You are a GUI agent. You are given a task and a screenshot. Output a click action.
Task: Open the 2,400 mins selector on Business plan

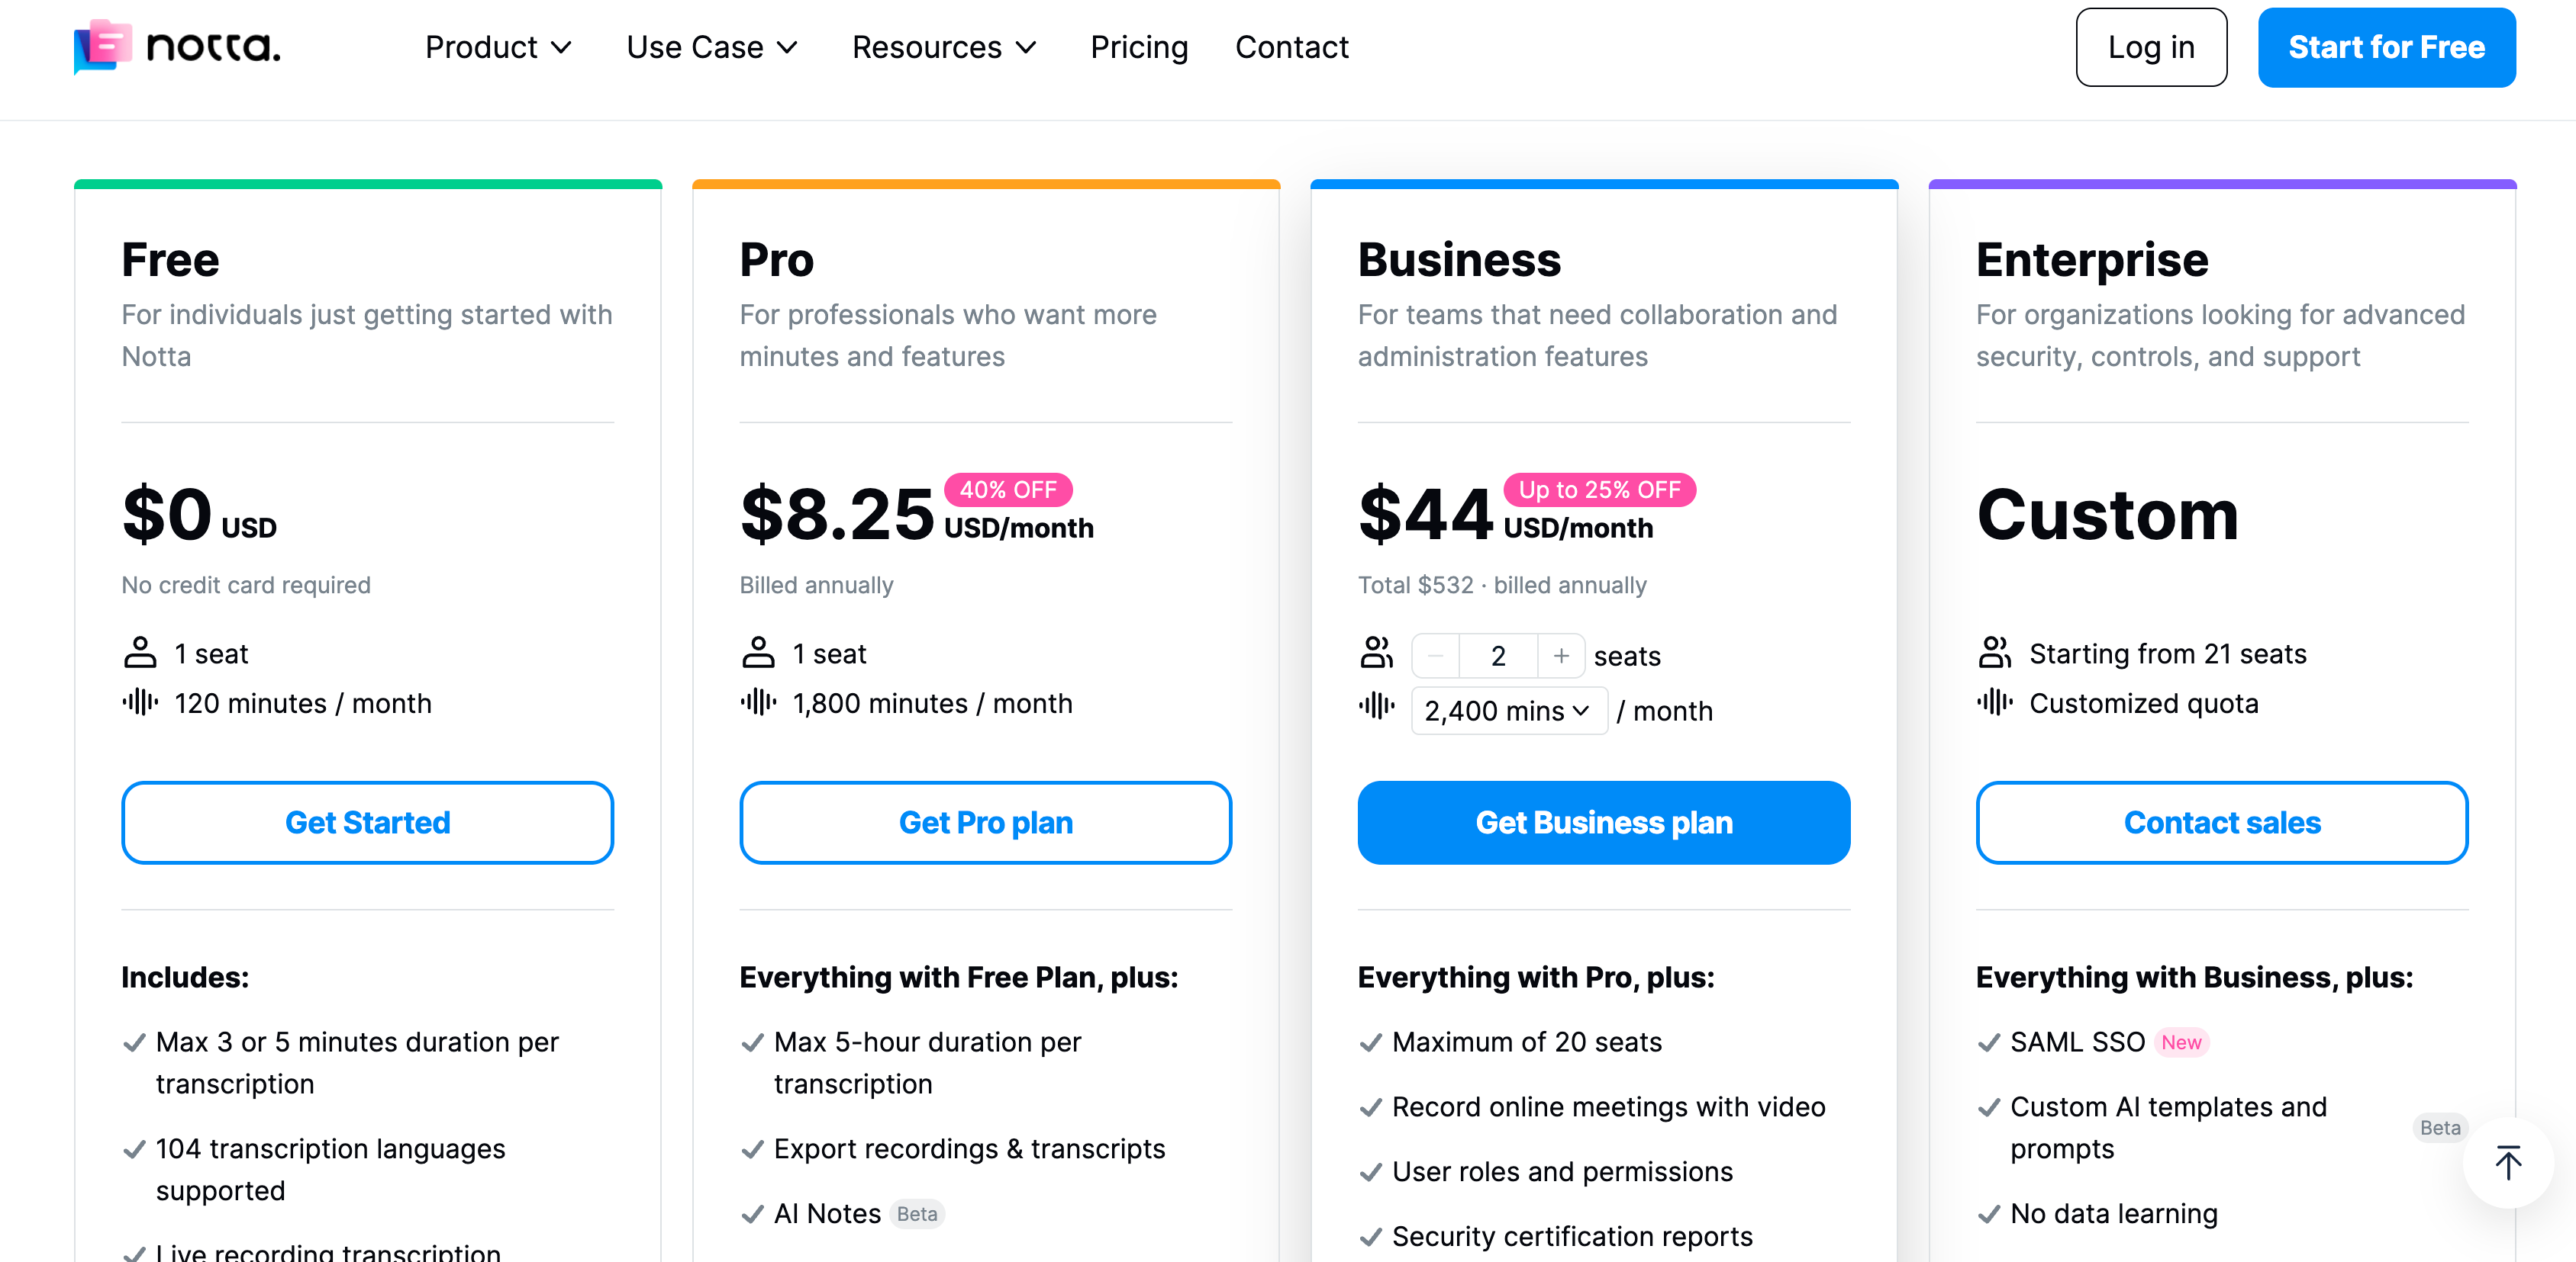[1509, 711]
